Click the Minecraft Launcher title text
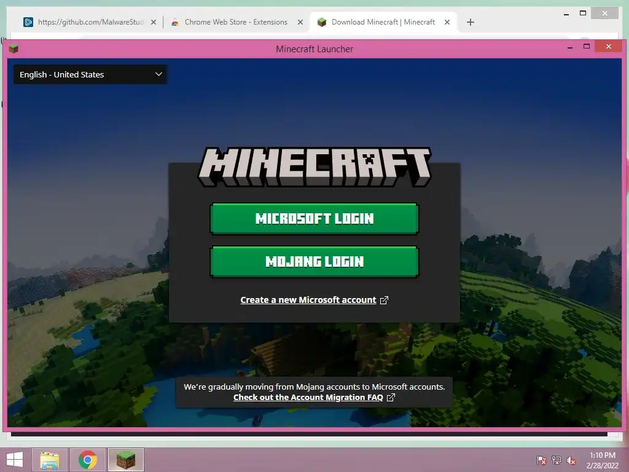Viewport: 629px width, 472px height. [314, 49]
